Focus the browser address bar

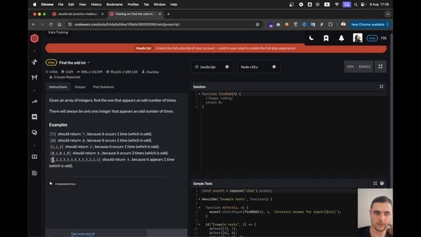(x=164, y=24)
